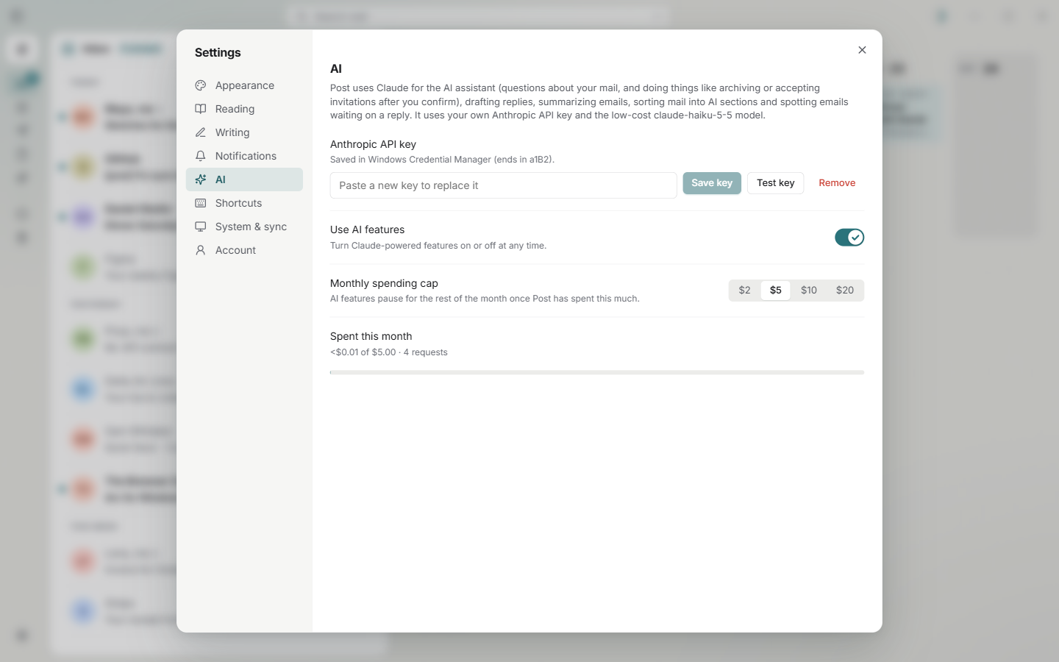Viewport: 1059px width, 662px height.
Task: Pick the $20 spending cap
Action: pyautogui.click(x=845, y=291)
